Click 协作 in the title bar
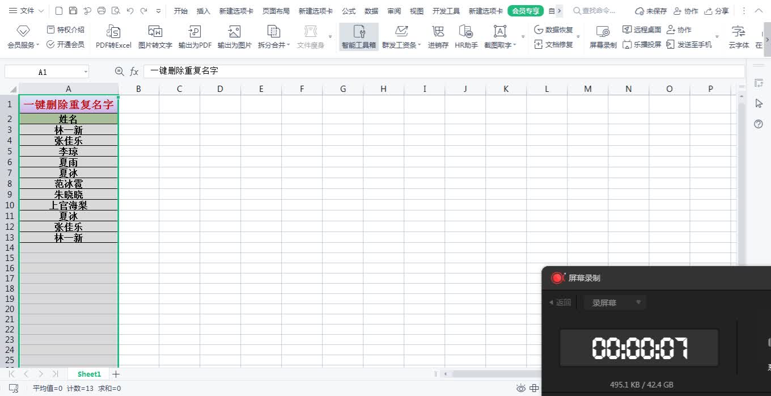Screen dimensions: 771x396 pos(686,11)
